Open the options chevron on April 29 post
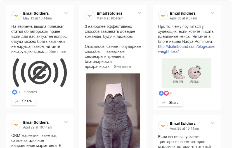The width and height of the screenshot is (232, 148). (x=66, y=122)
